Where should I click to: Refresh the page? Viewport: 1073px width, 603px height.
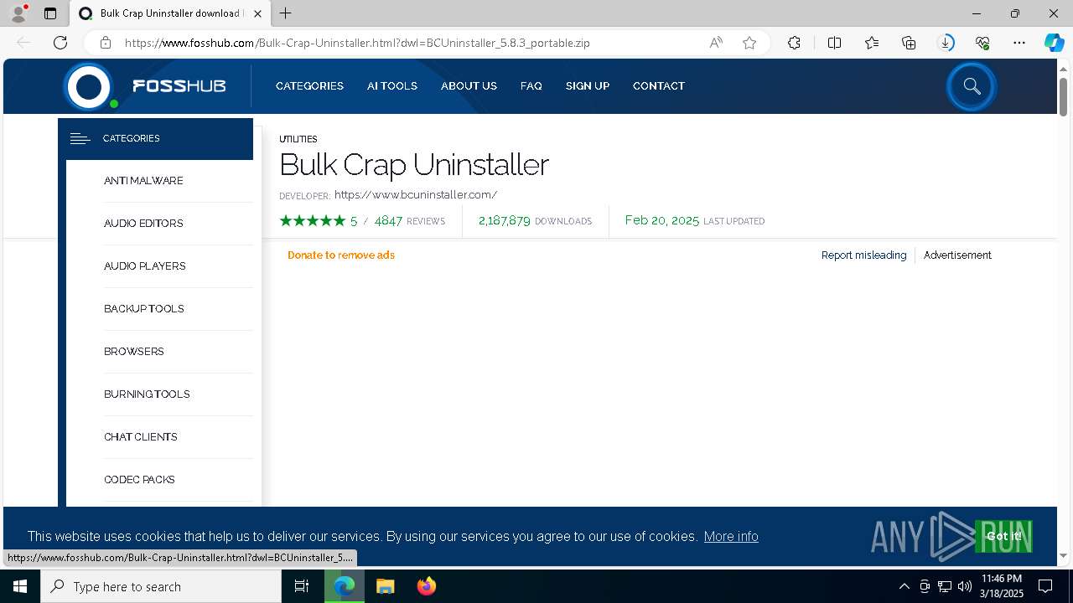click(60, 43)
